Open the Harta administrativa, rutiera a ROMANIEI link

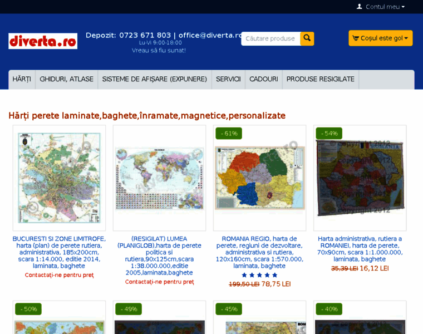[360, 249]
